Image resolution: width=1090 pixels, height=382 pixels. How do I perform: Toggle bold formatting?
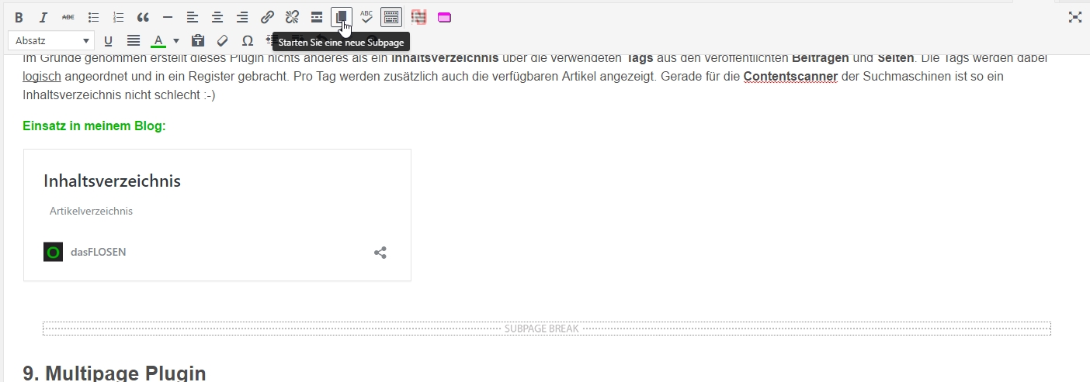pyautogui.click(x=19, y=17)
